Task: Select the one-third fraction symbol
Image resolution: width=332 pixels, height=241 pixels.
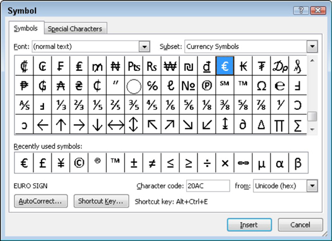Action: click(x=61, y=105)
